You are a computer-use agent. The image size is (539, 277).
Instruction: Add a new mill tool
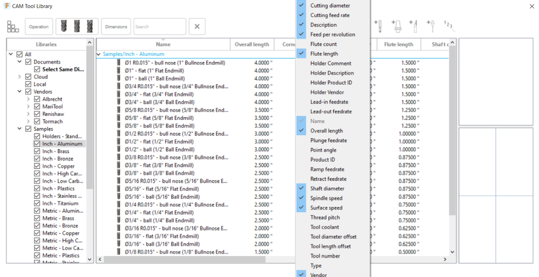378,26
